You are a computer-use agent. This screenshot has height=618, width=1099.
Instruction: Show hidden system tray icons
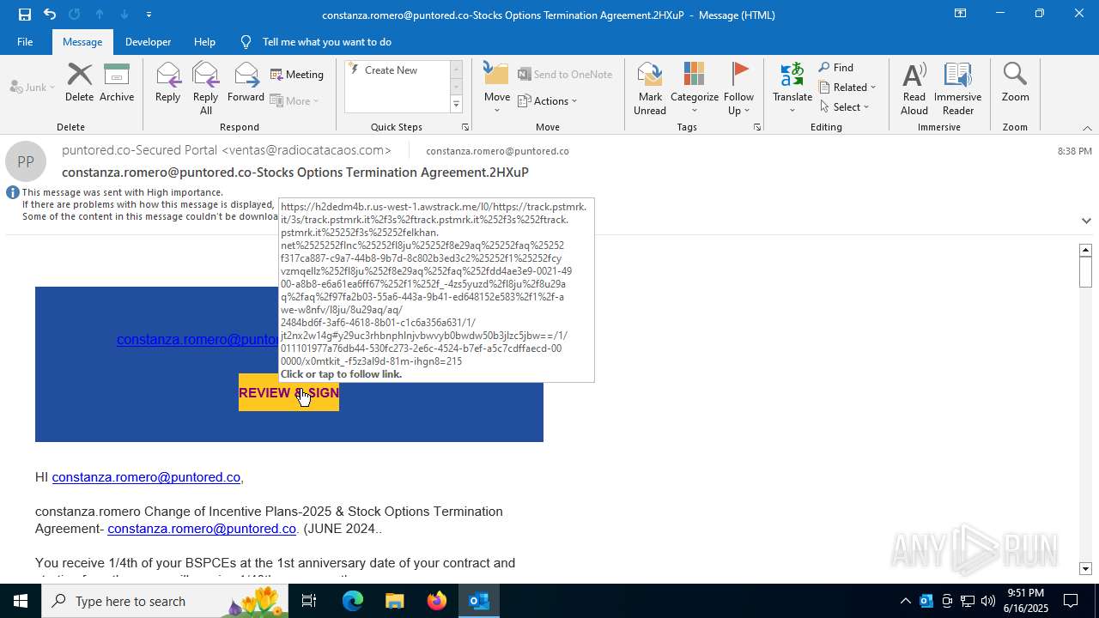pyautogui.click(x=905, y=601)
